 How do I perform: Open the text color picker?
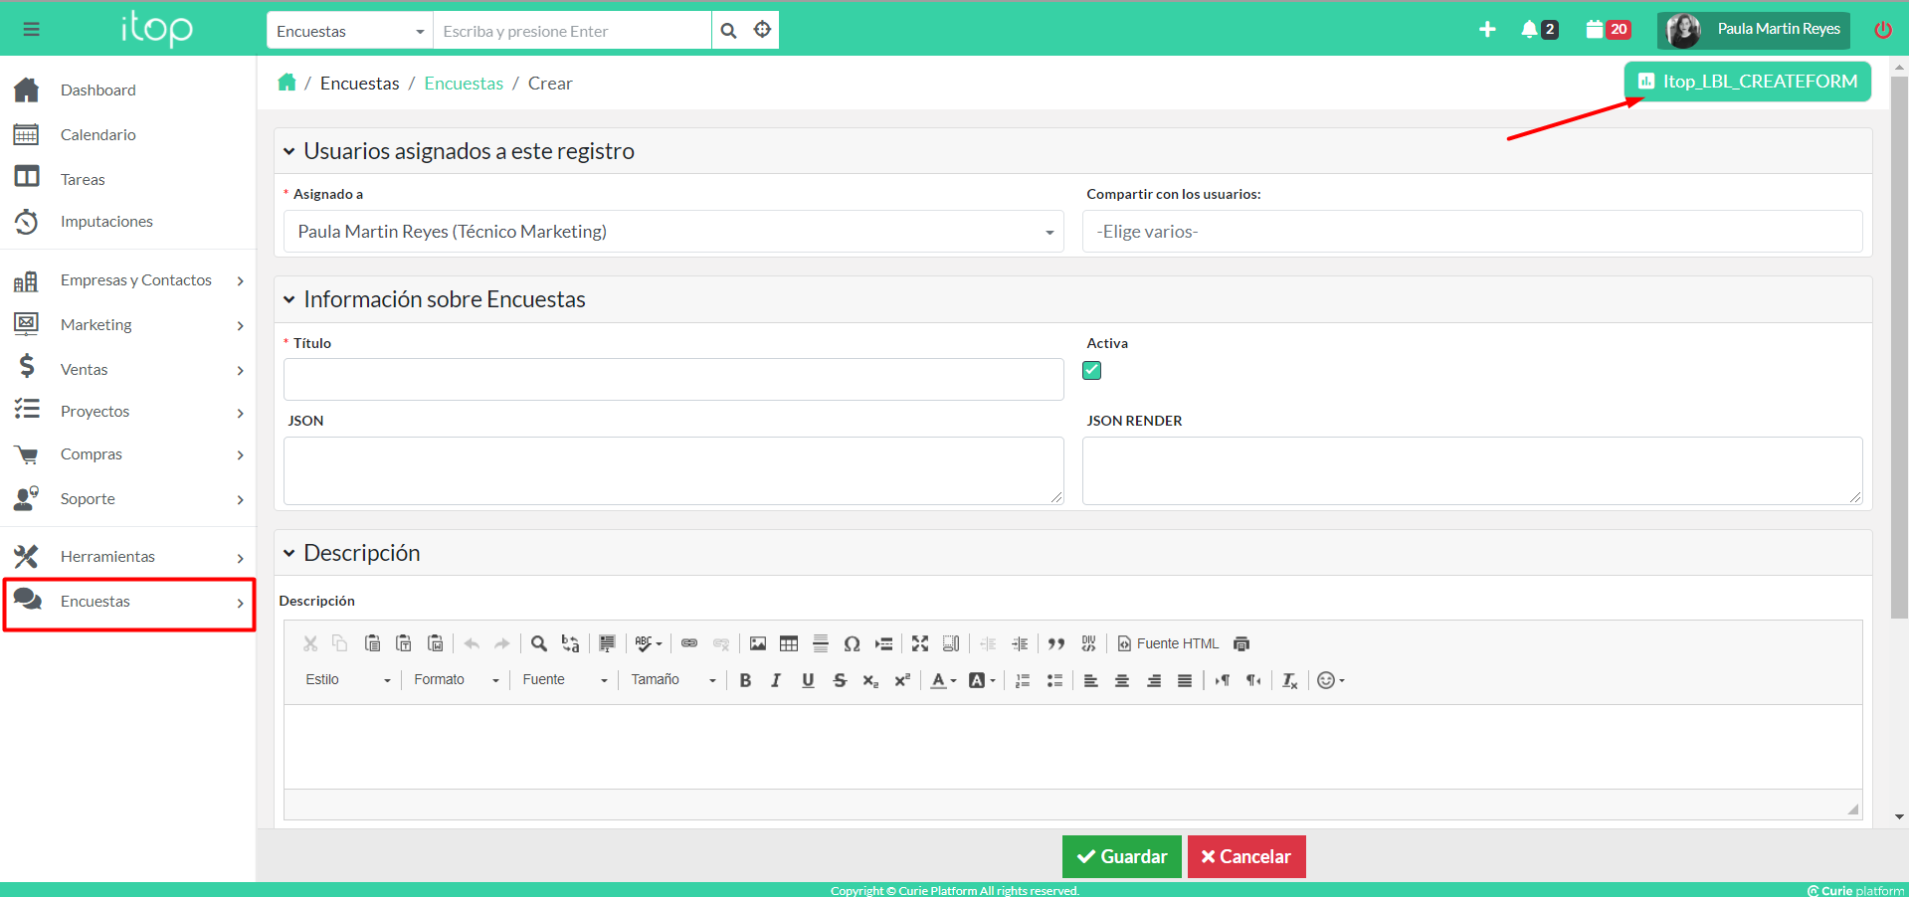(941, 680)
